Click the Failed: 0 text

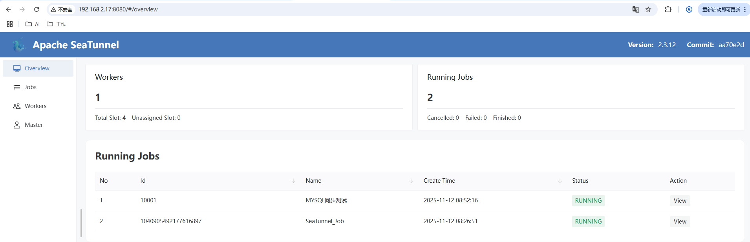click(x=476, y=118)
